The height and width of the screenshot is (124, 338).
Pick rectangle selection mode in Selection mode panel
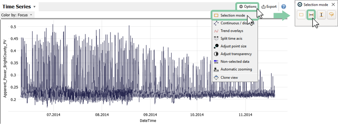click(x=301, y=15)
